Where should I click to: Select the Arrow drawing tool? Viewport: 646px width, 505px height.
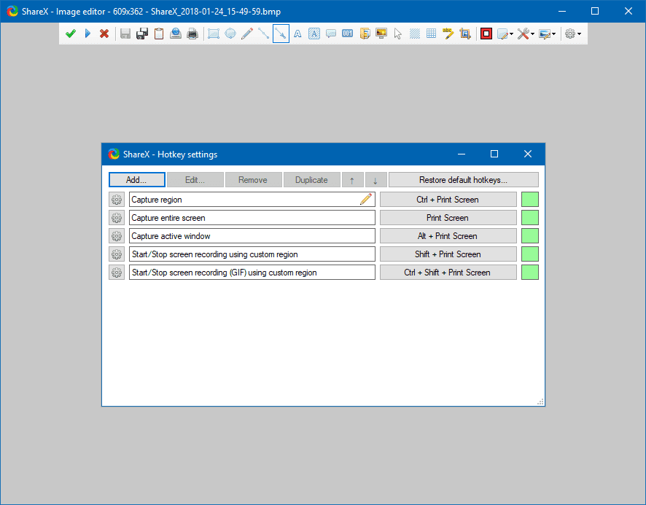281,34
